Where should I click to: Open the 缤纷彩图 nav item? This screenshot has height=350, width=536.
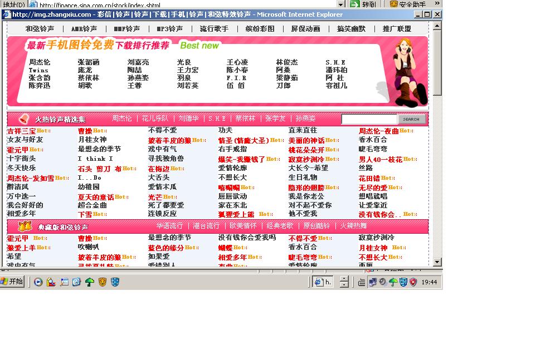tap(260, 29)
